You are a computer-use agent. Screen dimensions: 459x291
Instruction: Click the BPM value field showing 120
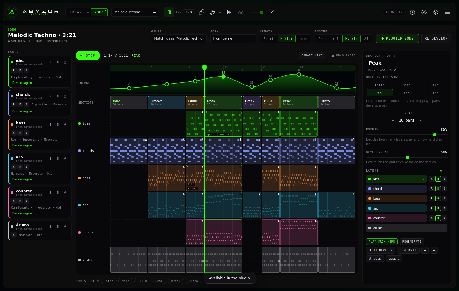click(x=189, y=12)
